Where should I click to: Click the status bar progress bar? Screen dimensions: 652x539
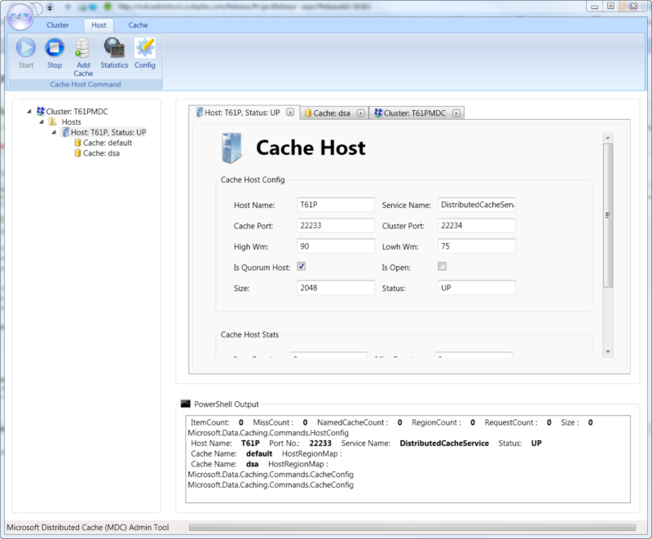coord(412,528)
